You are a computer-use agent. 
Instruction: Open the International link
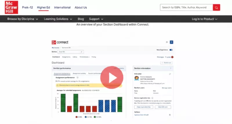click(62, 8)
